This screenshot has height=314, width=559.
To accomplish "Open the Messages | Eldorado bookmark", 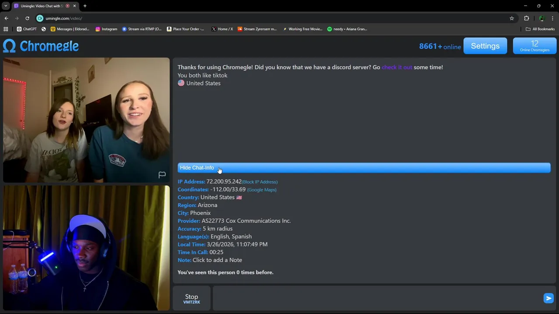I will point(70,29).
